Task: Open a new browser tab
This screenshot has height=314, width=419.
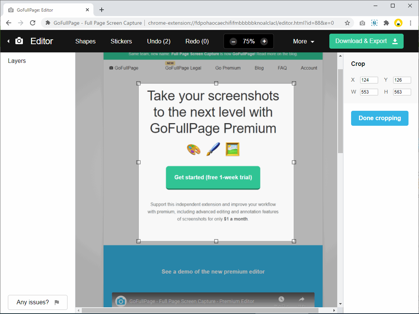Action: [x=102, y=10]
